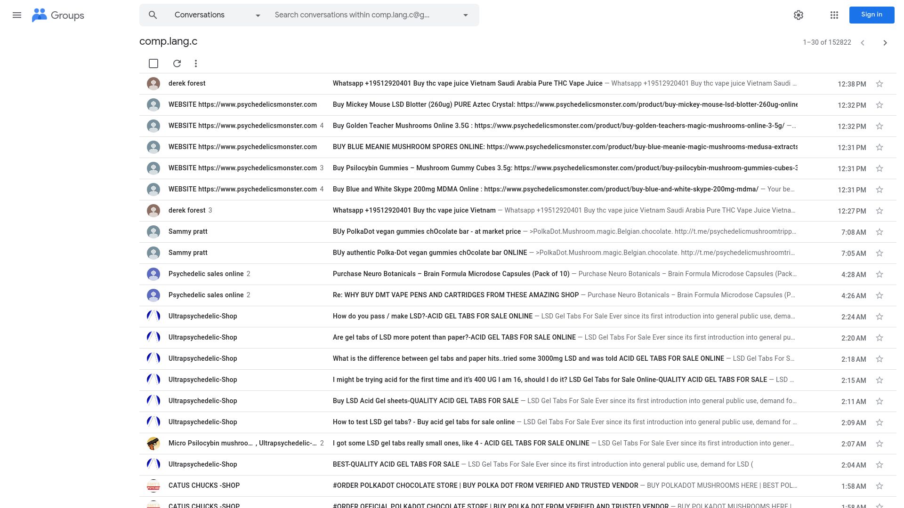Viewport: 904px width, 508px height.
Task: Open the 'Re: WHY BUY DMT VAPE PENS' conversation
Action: [x=517, y=295]
